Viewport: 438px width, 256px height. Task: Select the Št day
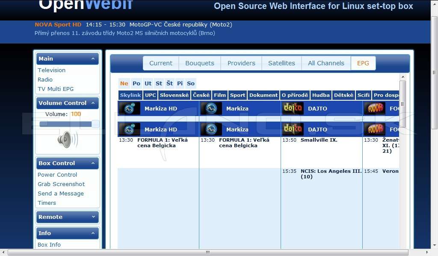pyautogui.click(x=169, y=83)
